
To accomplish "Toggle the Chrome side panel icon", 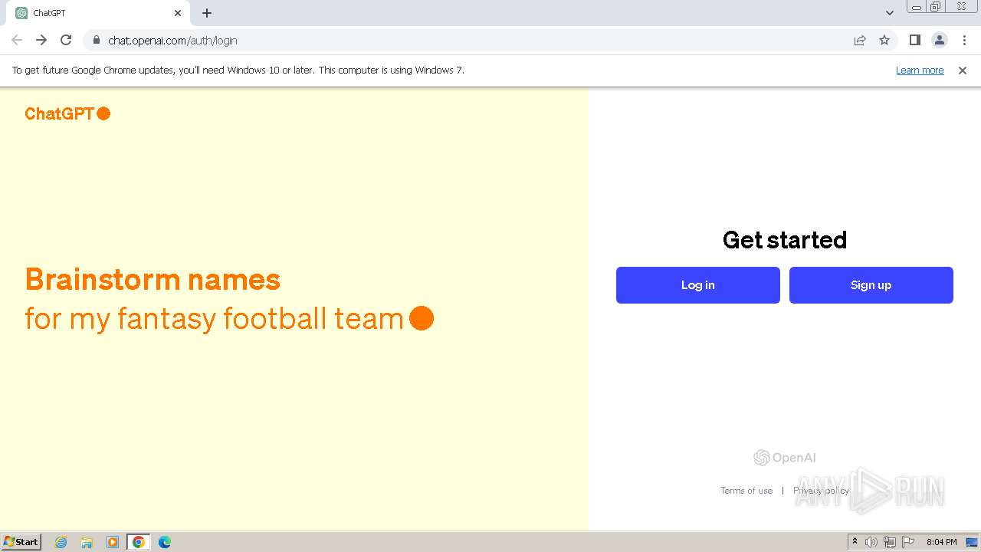I will 914,41.
